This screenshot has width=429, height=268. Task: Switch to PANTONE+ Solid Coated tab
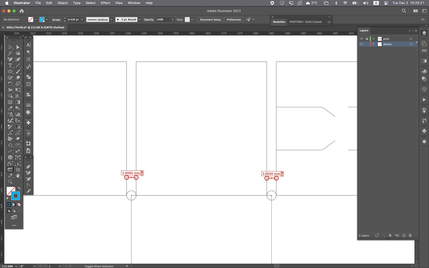point(305,22)
